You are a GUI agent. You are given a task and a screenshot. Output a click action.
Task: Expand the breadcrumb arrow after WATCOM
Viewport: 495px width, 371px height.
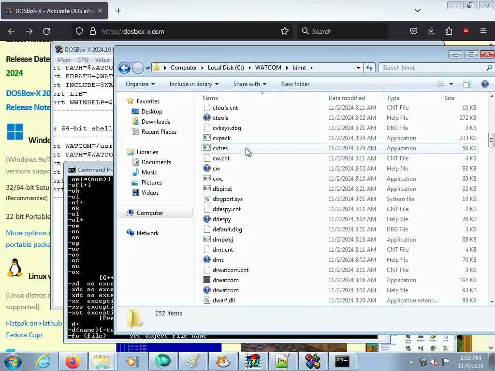(287, 68)
